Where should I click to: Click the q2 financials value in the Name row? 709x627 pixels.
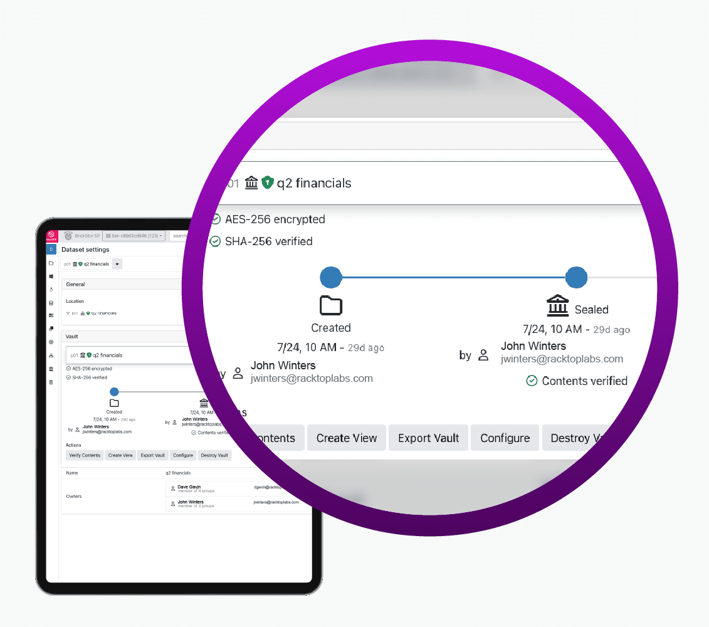pos(178,473)
